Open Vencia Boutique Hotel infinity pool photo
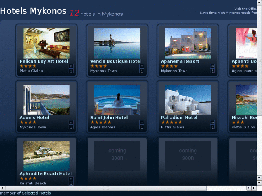 tap(117, 44)
